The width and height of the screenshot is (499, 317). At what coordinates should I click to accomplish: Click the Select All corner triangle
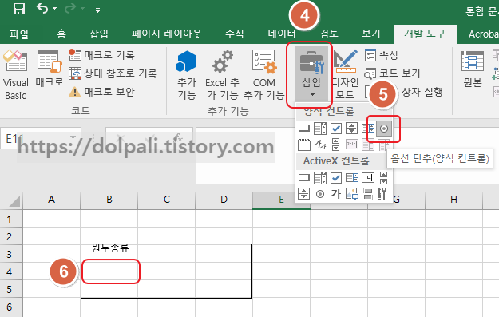(14, 201)
